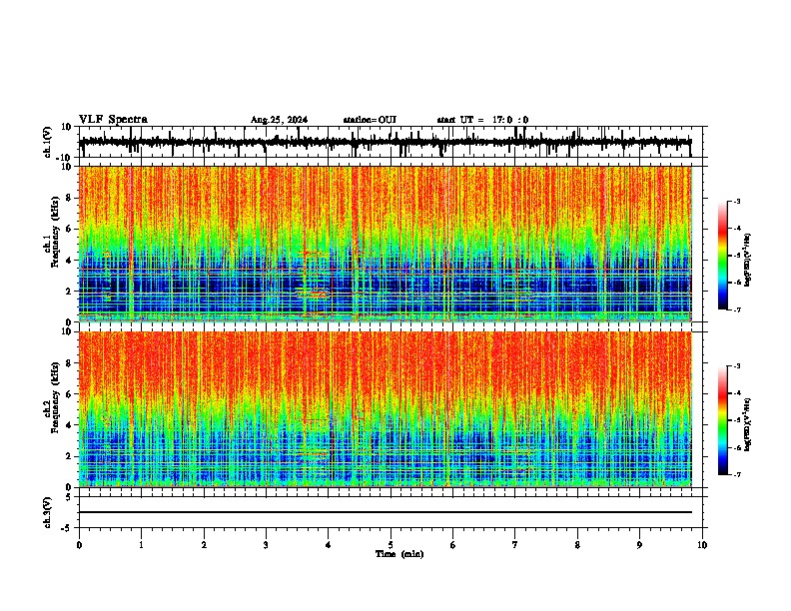The width and height of the screenshot is (791, 611).
Task: Select the date text "Aug.25, 2024"
Action: tap(279, 120)
